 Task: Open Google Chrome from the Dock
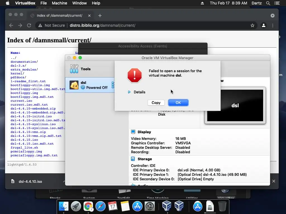point(88,206)
